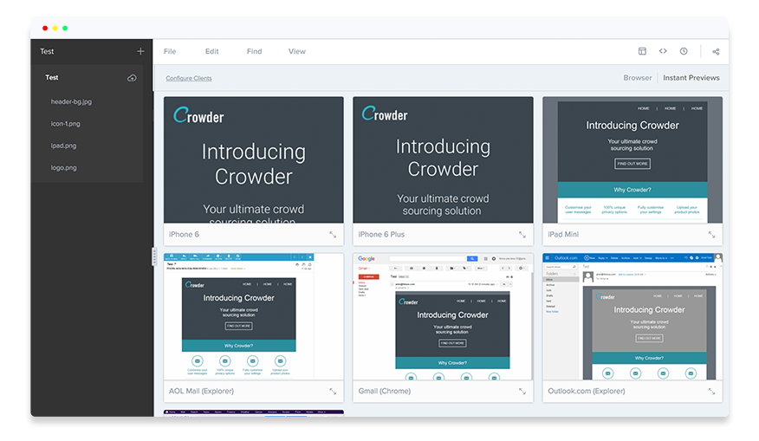Open the File menu

170,51
